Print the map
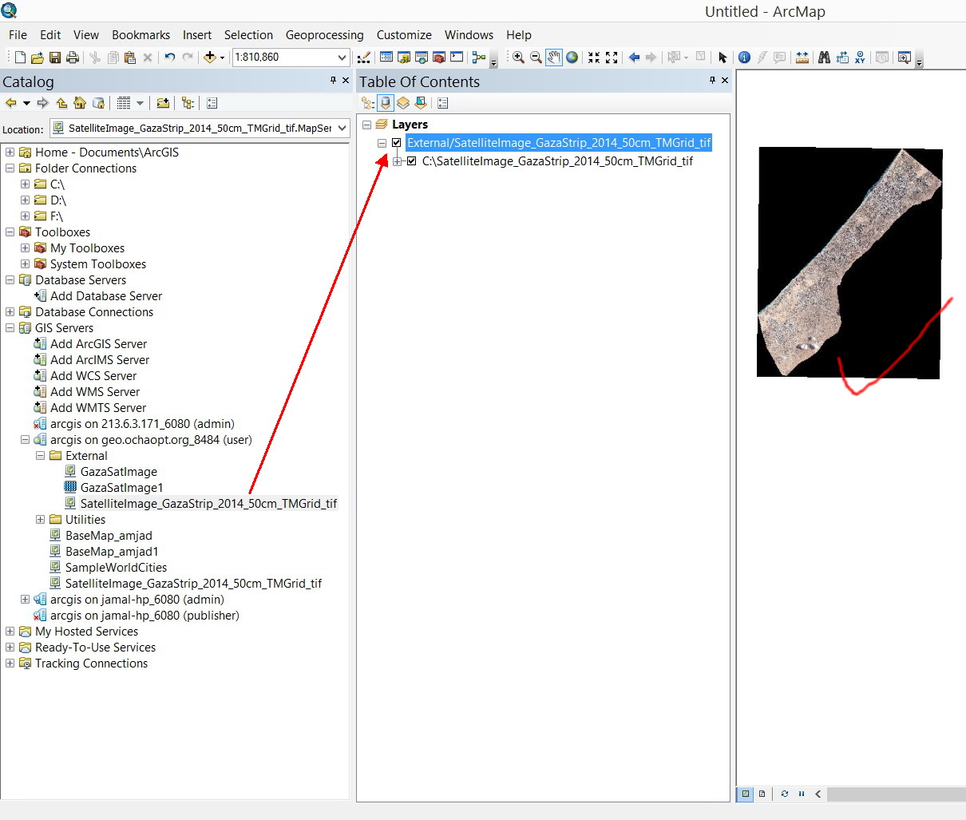Screen dimensions: 966x820 (x=73, y=57)
